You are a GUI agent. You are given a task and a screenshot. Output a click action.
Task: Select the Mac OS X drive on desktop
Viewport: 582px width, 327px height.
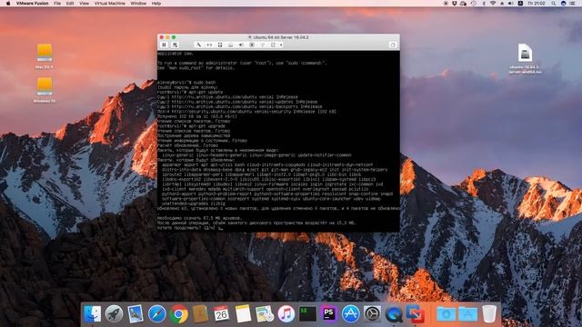coord(45,56)
